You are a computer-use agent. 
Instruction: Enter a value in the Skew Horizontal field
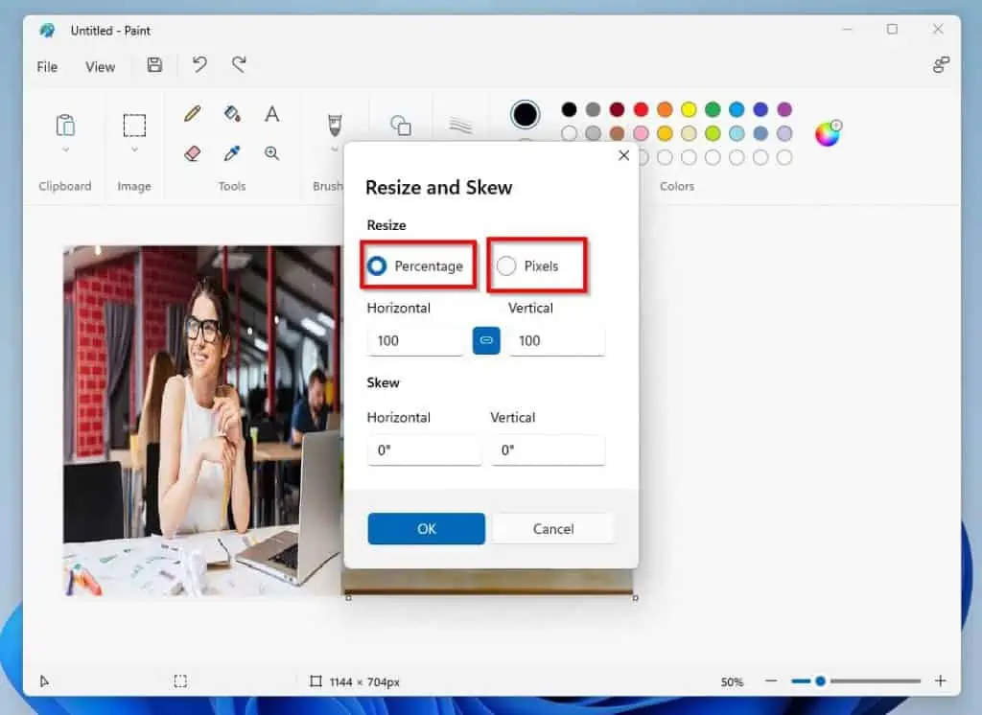(x=425, y=450)
